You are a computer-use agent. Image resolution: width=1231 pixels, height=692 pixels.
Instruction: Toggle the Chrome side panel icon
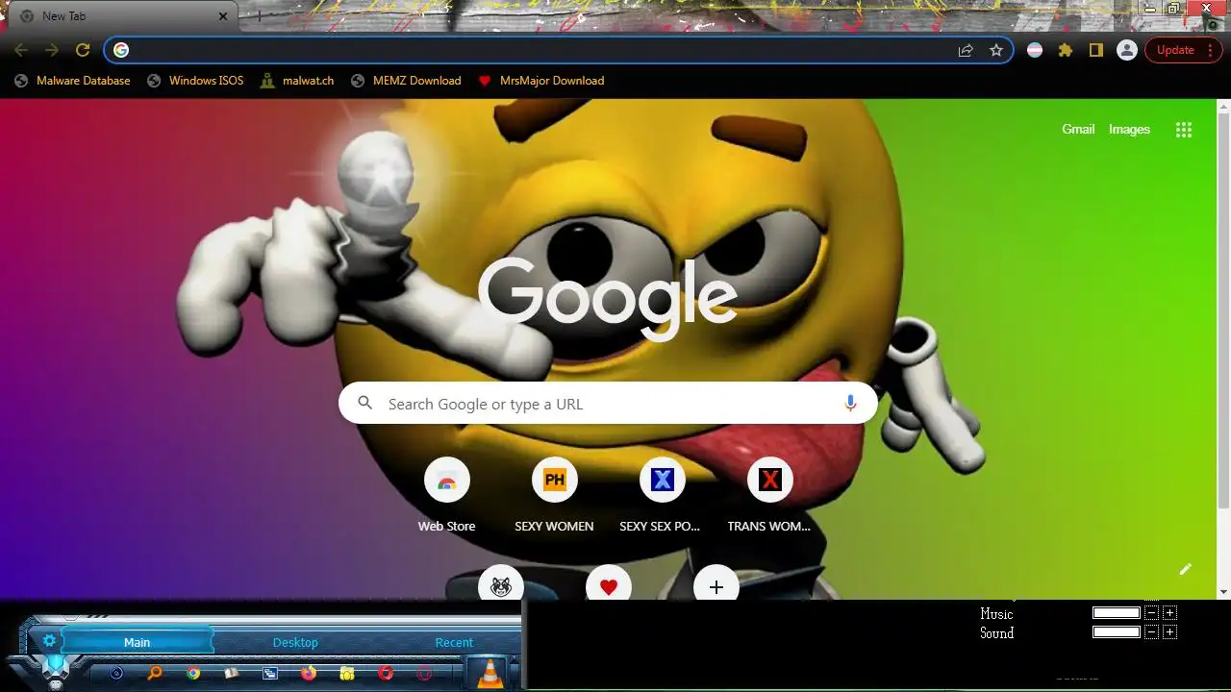point(1096,50)
